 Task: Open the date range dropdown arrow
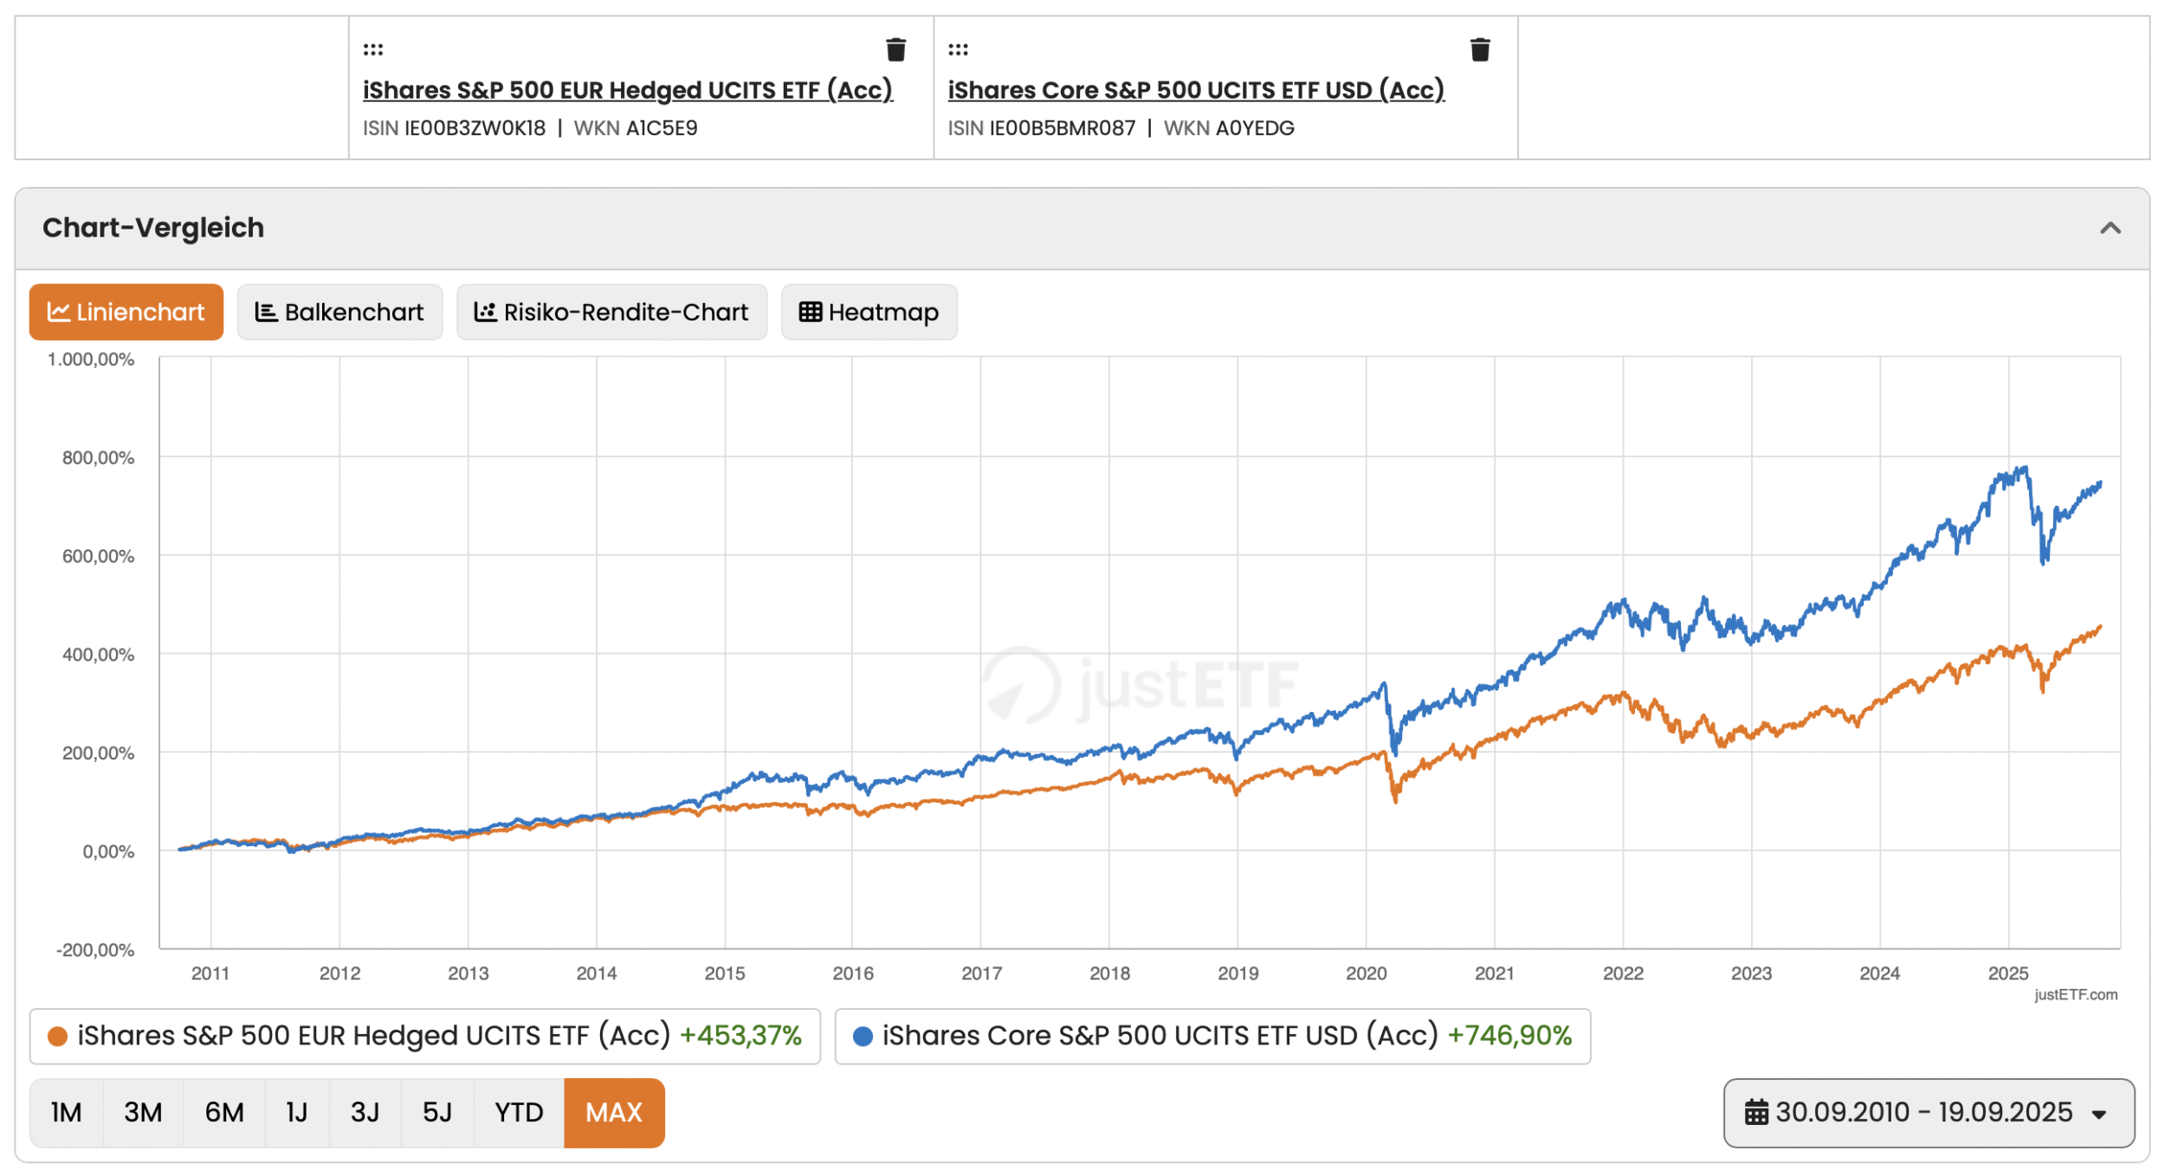click(2099, 1115)
